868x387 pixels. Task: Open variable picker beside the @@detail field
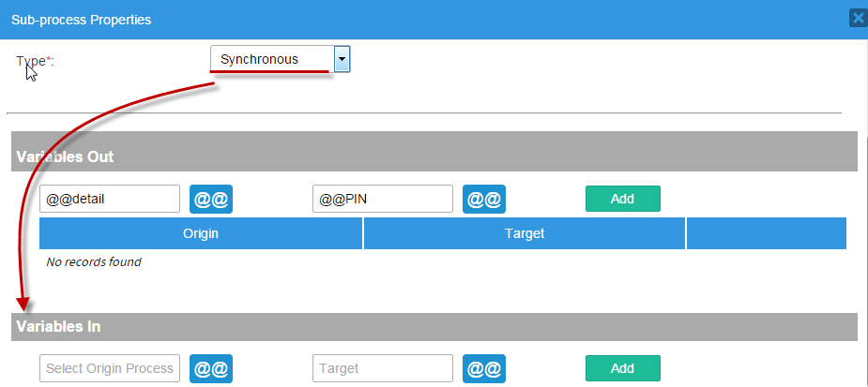[x=211, y=199]
